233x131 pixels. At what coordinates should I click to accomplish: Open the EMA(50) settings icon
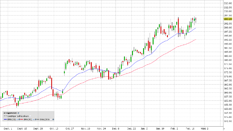tap(36, 119)
